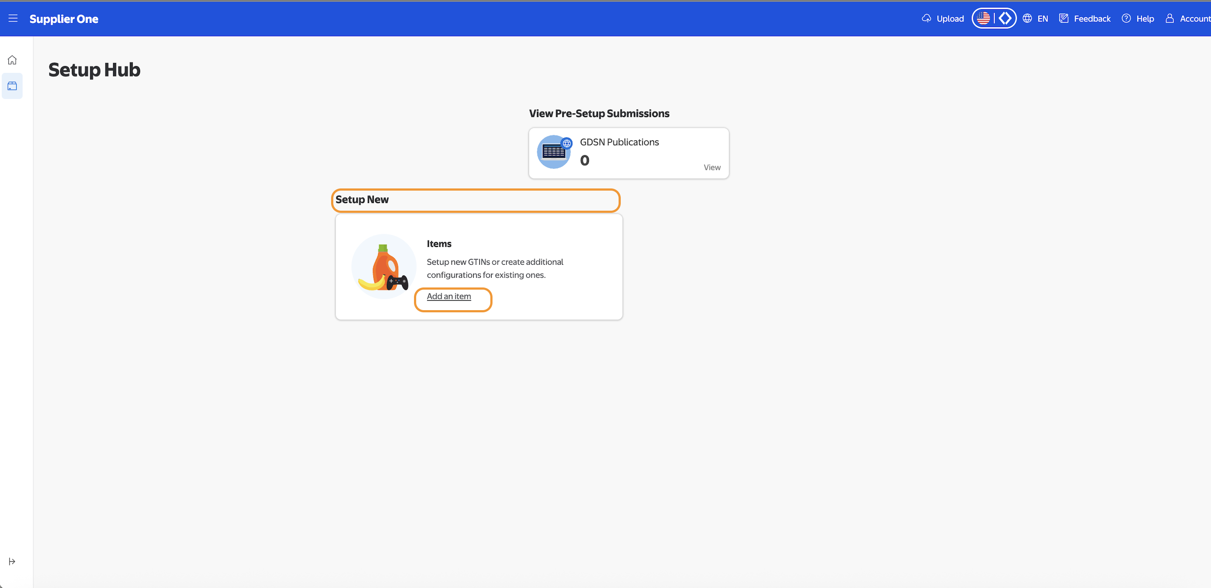The width and height of the screenshot is (1211, 588).
Task: Click the Add an item link
Action: pyautogui.click(x=448, y=296)
